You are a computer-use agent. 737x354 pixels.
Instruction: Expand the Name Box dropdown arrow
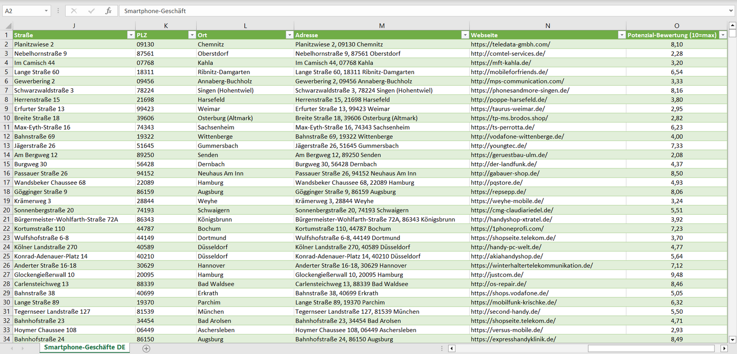46,11
